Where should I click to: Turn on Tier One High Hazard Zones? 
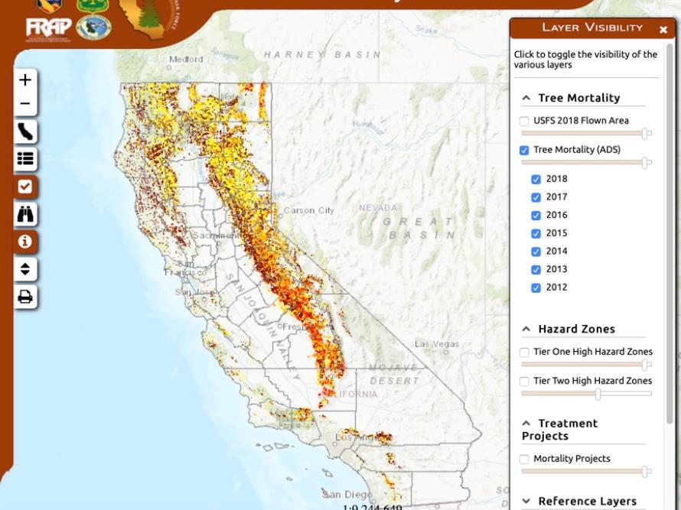pos(524,352)
